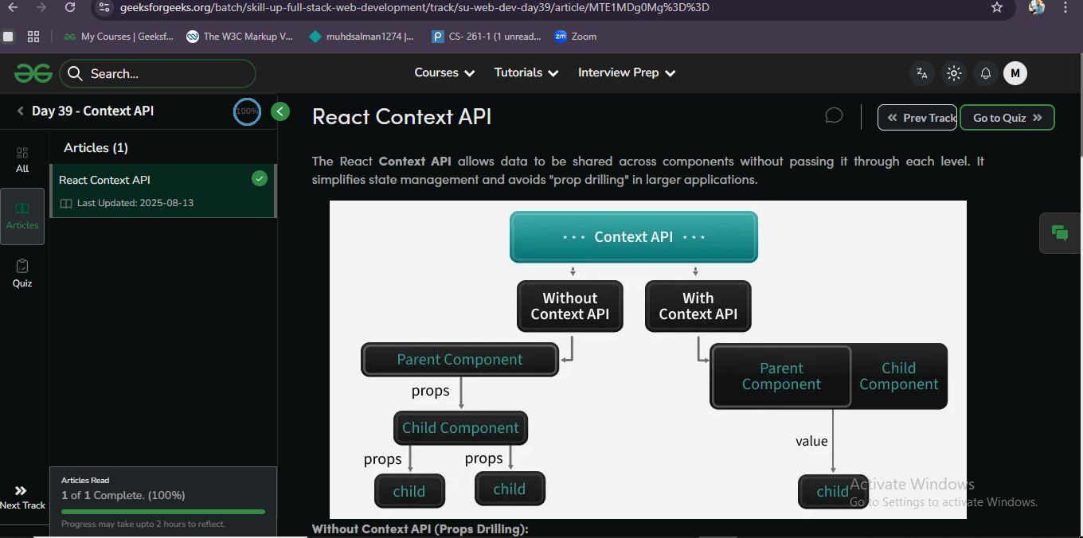The width and height of the screenshot is (1083, 538).
Task: Click the search magnifier icon
Action: point(76,74)
